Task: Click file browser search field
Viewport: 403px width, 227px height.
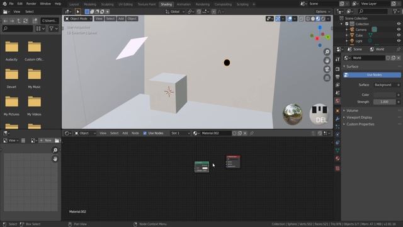Action: coord(18,28)
